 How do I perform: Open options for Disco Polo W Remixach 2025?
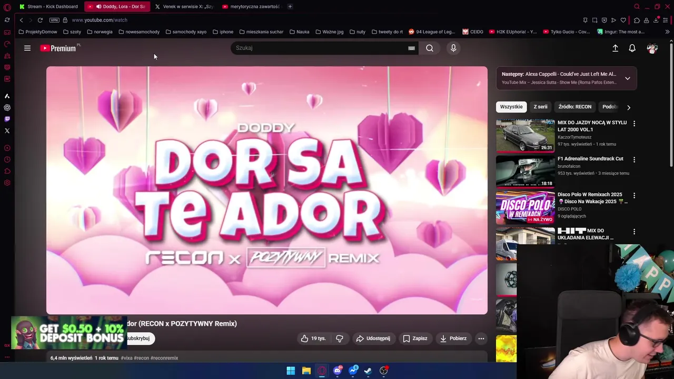click(x=634, y=195)
